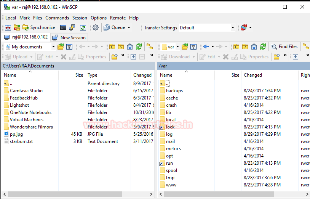
Task: Click the remote panel blue Back arrow
Action: coord(206,47)
